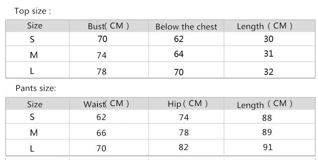The width and height of the screenshot is (318, 160).
Task: Select the top size S row label
Action: [32, 39]
